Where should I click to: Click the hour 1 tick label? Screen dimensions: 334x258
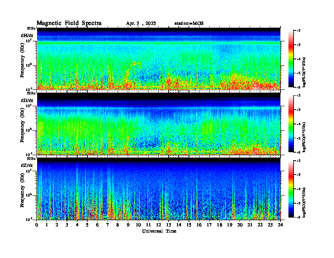point(47,225)
